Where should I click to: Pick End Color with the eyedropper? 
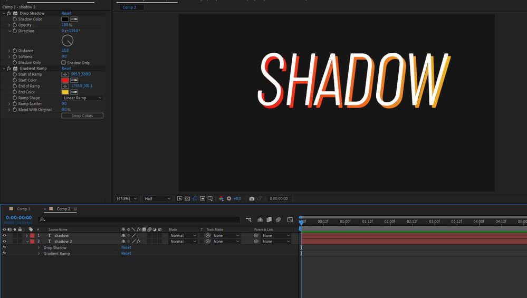(x=74, y=92)
